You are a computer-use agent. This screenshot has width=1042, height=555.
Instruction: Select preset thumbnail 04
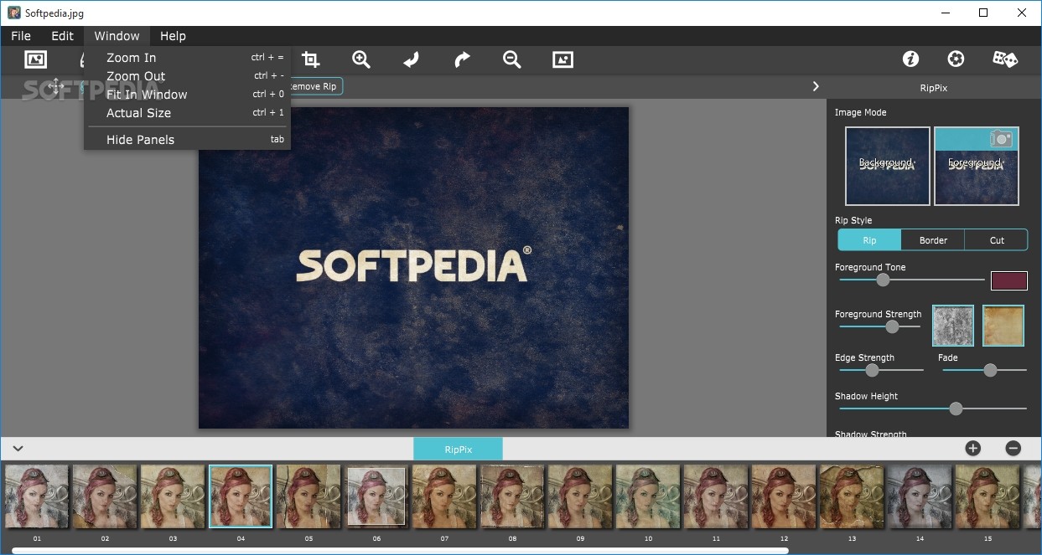pos(241,496)
